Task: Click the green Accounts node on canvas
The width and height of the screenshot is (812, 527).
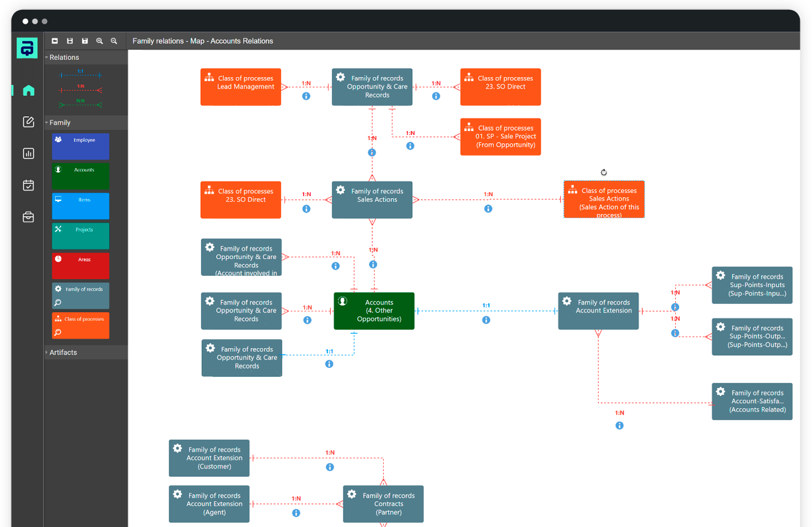Action: pos(374,311)
